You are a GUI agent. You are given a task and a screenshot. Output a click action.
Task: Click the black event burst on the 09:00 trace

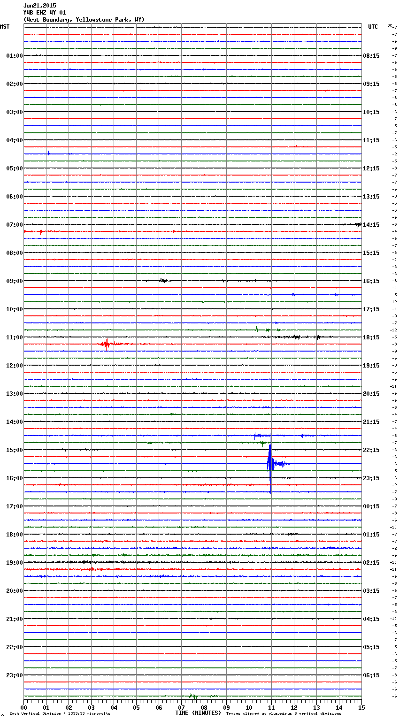(x=163, y=281)
